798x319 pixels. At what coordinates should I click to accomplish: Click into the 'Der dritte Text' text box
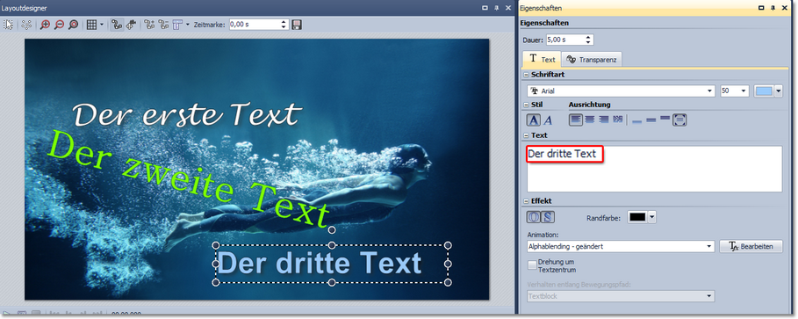click(655, 170)
